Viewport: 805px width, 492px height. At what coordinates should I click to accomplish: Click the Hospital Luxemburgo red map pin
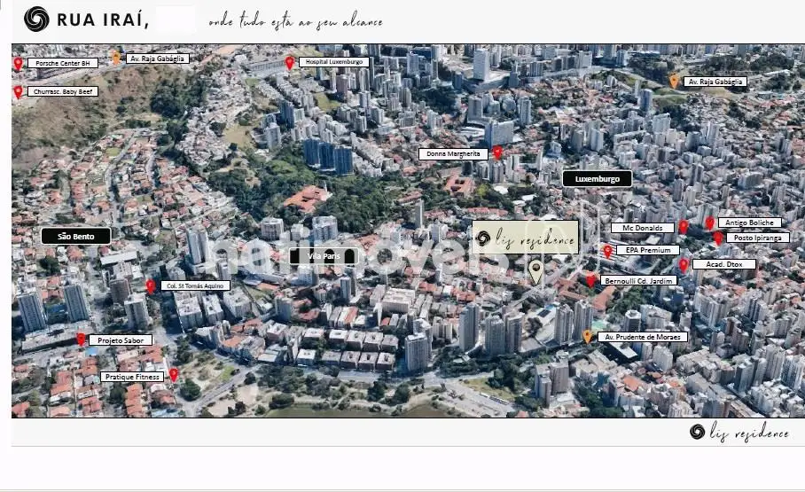(x=290, y=62)
